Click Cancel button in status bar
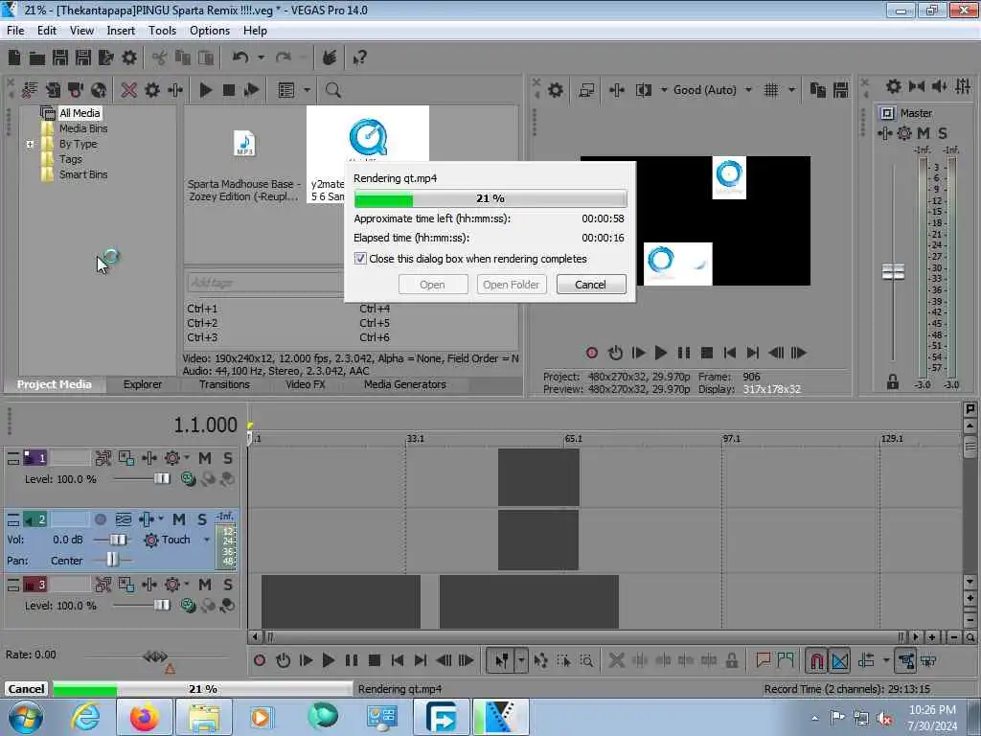The width and height of the screenshot is (981, 736). (x=26, y=689)
